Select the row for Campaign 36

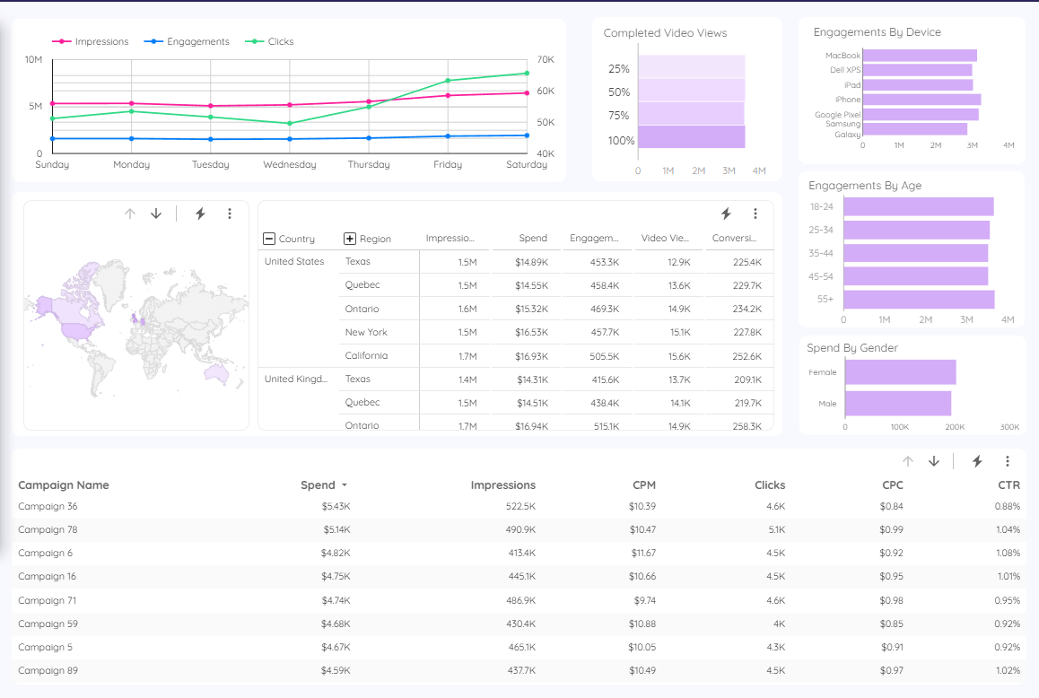[x=48, y=506]
